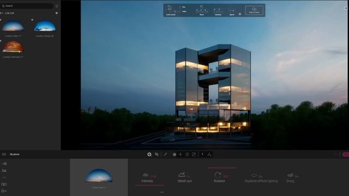Viewport: 349px width, 196px height.
Task: Click the Skydome panel title
Action: coord(15,154)
